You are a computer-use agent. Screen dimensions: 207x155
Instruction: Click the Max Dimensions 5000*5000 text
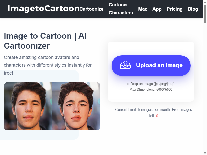(151, 89)
